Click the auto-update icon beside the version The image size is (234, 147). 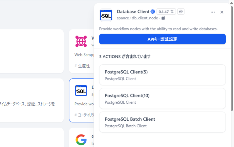click(181, 12)
